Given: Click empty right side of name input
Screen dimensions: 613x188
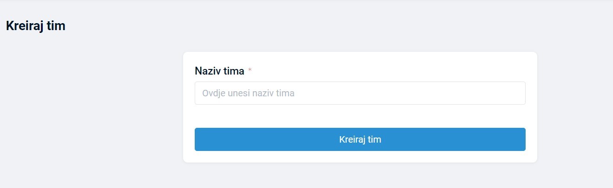Looking at the screenshot, I should (465, 93).
